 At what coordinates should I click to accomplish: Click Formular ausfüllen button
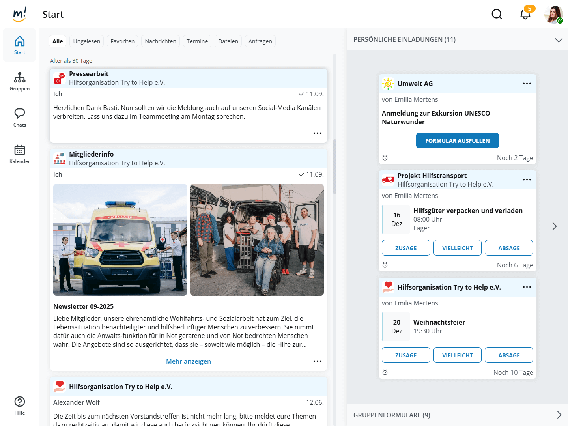(457, 141)
